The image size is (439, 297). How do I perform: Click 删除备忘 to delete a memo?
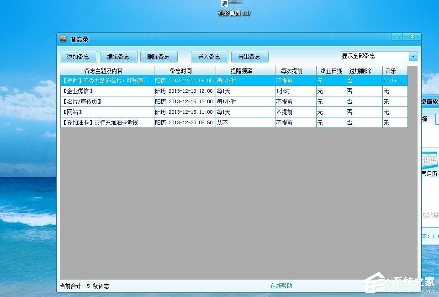(159, 57)
